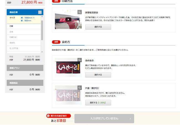Click the 染め方 section heading
Viewport: 180px width, 125px height.
tap(66, 42)
